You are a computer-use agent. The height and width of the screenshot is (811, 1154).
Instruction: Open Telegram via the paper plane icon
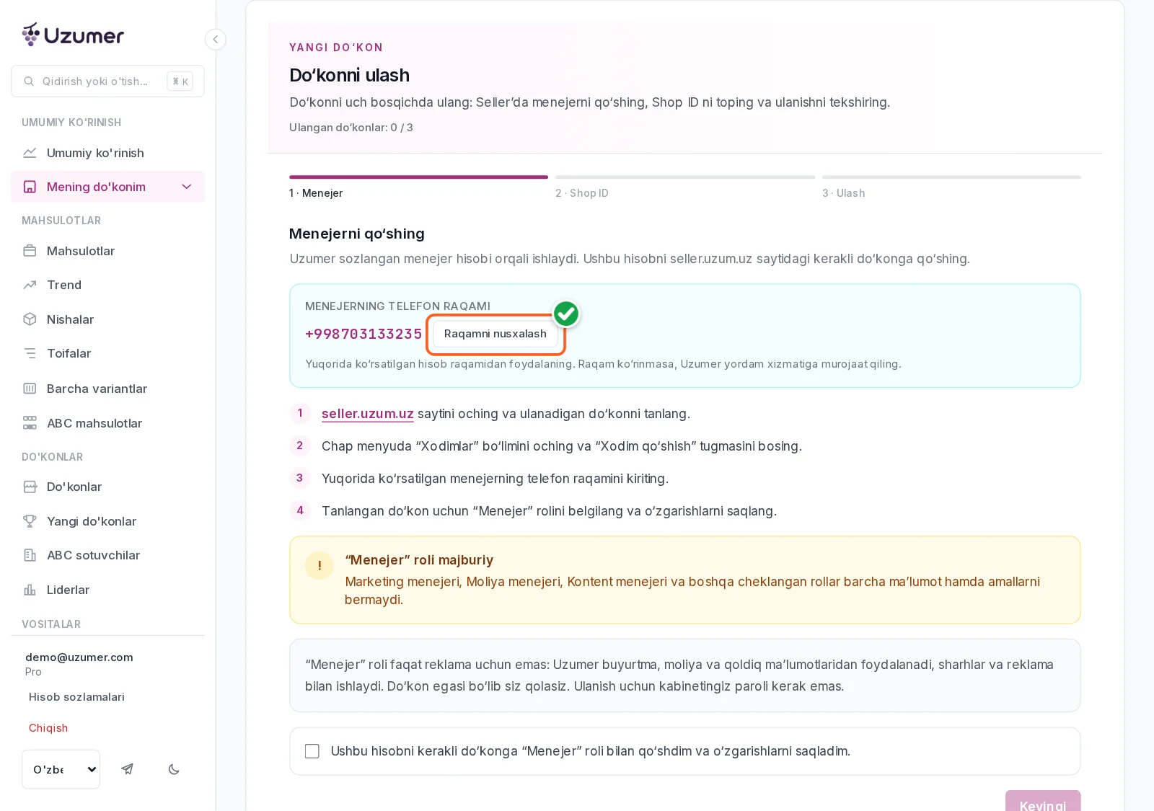click(127, 769)
